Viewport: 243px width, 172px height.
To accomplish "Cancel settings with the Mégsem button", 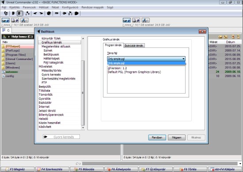I will (177, 137).
